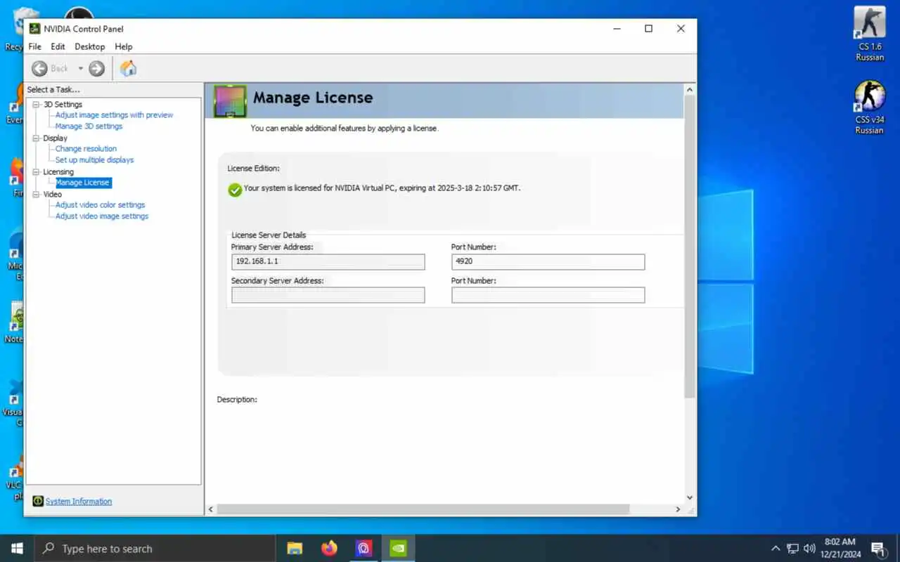Image resolution: width=900 pixels, height=562 pixels.
Task: Click the NVIDIA Control Panel taskbar icon
Action: tap(398, 548)
